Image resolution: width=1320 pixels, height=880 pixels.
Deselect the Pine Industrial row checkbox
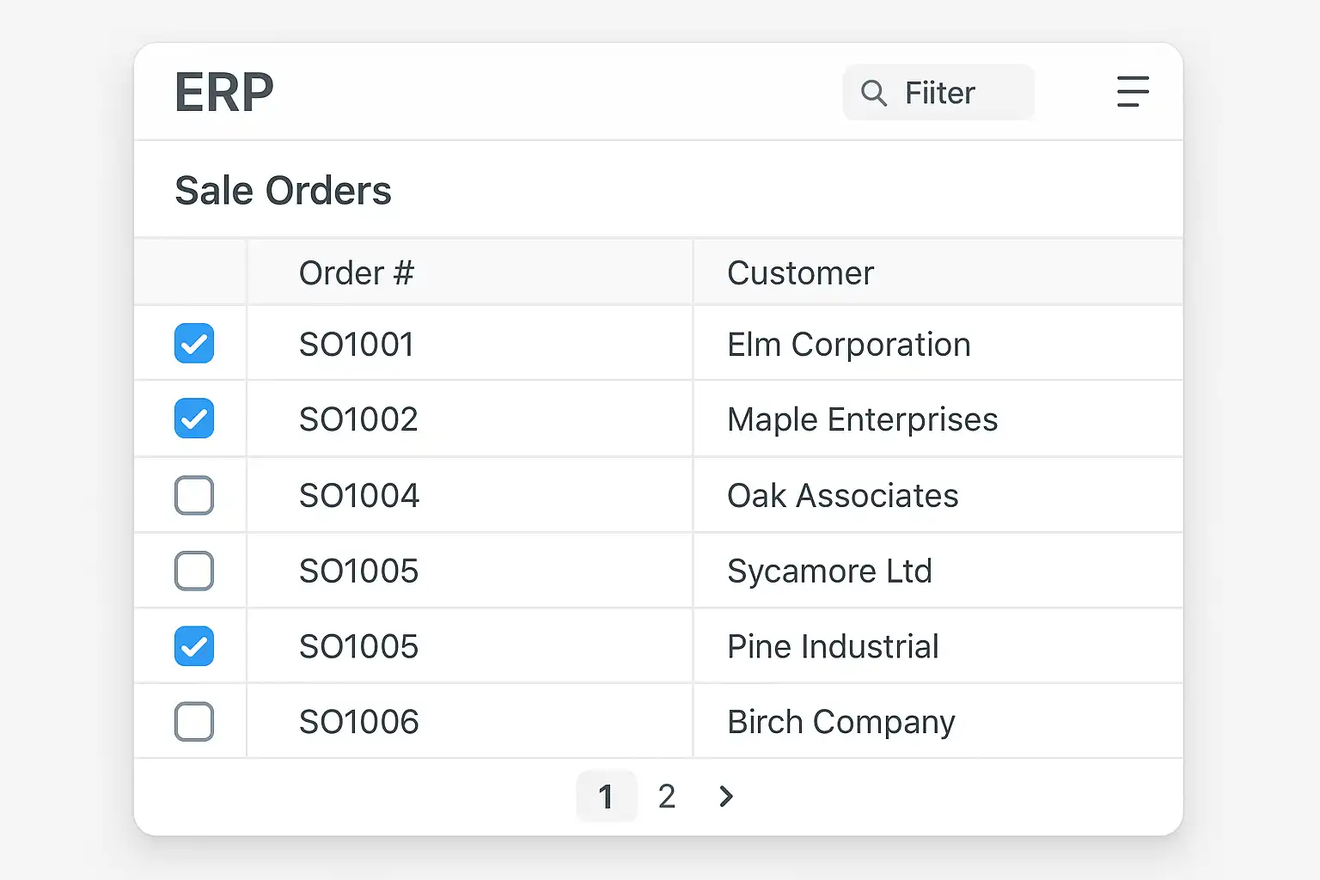[194, 646]
